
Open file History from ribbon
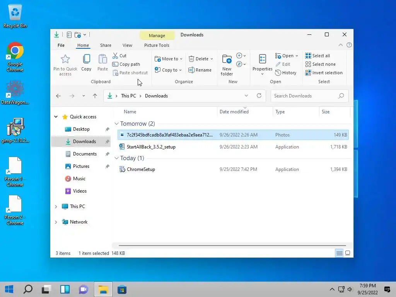click(x=286, y=73)
